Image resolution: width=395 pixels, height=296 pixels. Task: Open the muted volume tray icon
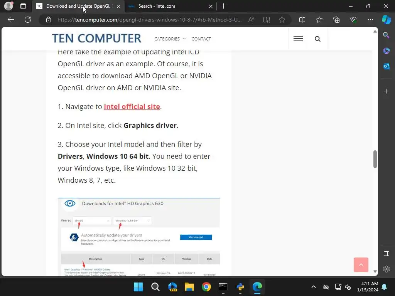348,287
